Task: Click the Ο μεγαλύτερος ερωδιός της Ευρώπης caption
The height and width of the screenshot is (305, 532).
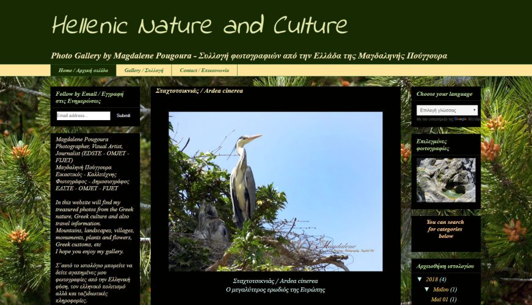Action: click(275, 290)
